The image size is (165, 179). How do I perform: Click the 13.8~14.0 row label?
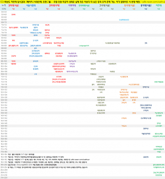click(x=4, y=113)
